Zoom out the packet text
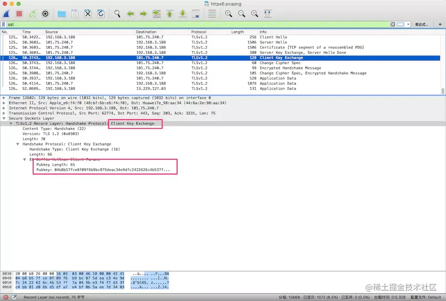 tap(241, 14)
